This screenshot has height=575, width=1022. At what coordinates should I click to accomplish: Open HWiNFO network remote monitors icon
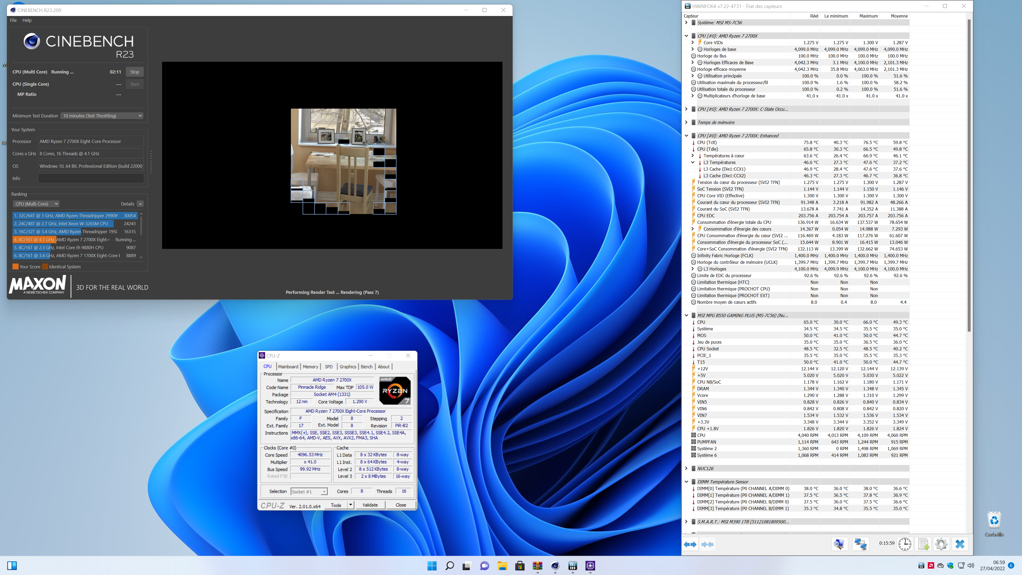[860, 544]
